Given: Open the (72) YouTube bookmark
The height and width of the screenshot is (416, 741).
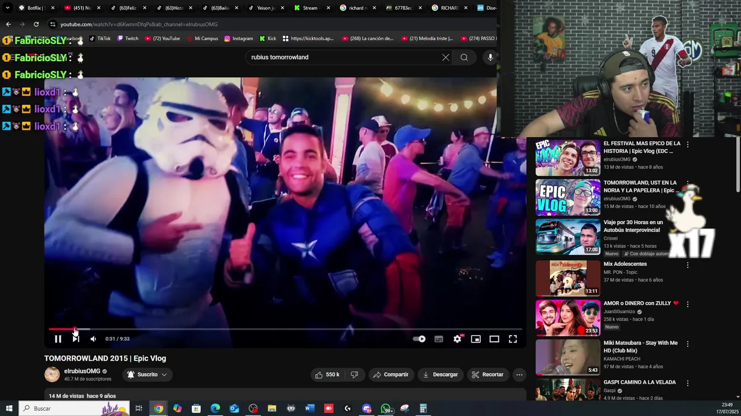Looking at the screenshot, I should [163, 39].
